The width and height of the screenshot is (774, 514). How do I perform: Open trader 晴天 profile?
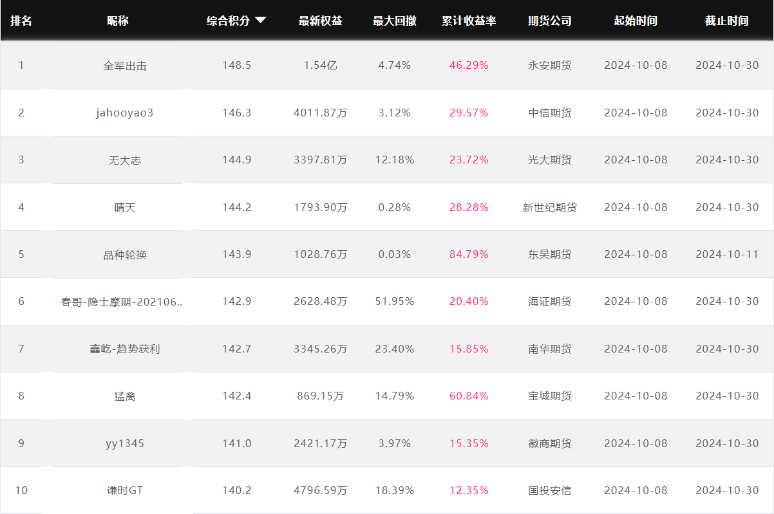pyautogui.click(x=125, y=207)
